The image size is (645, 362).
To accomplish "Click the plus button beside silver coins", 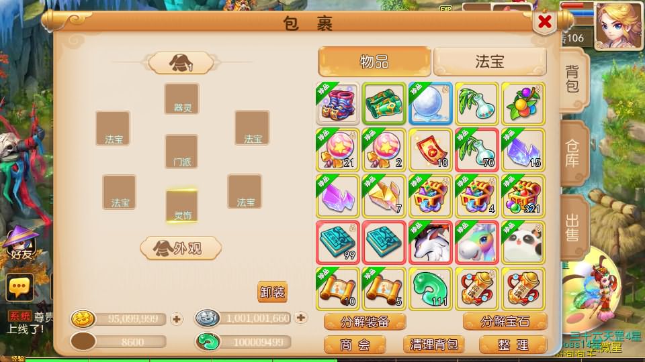I will point(301,318).
